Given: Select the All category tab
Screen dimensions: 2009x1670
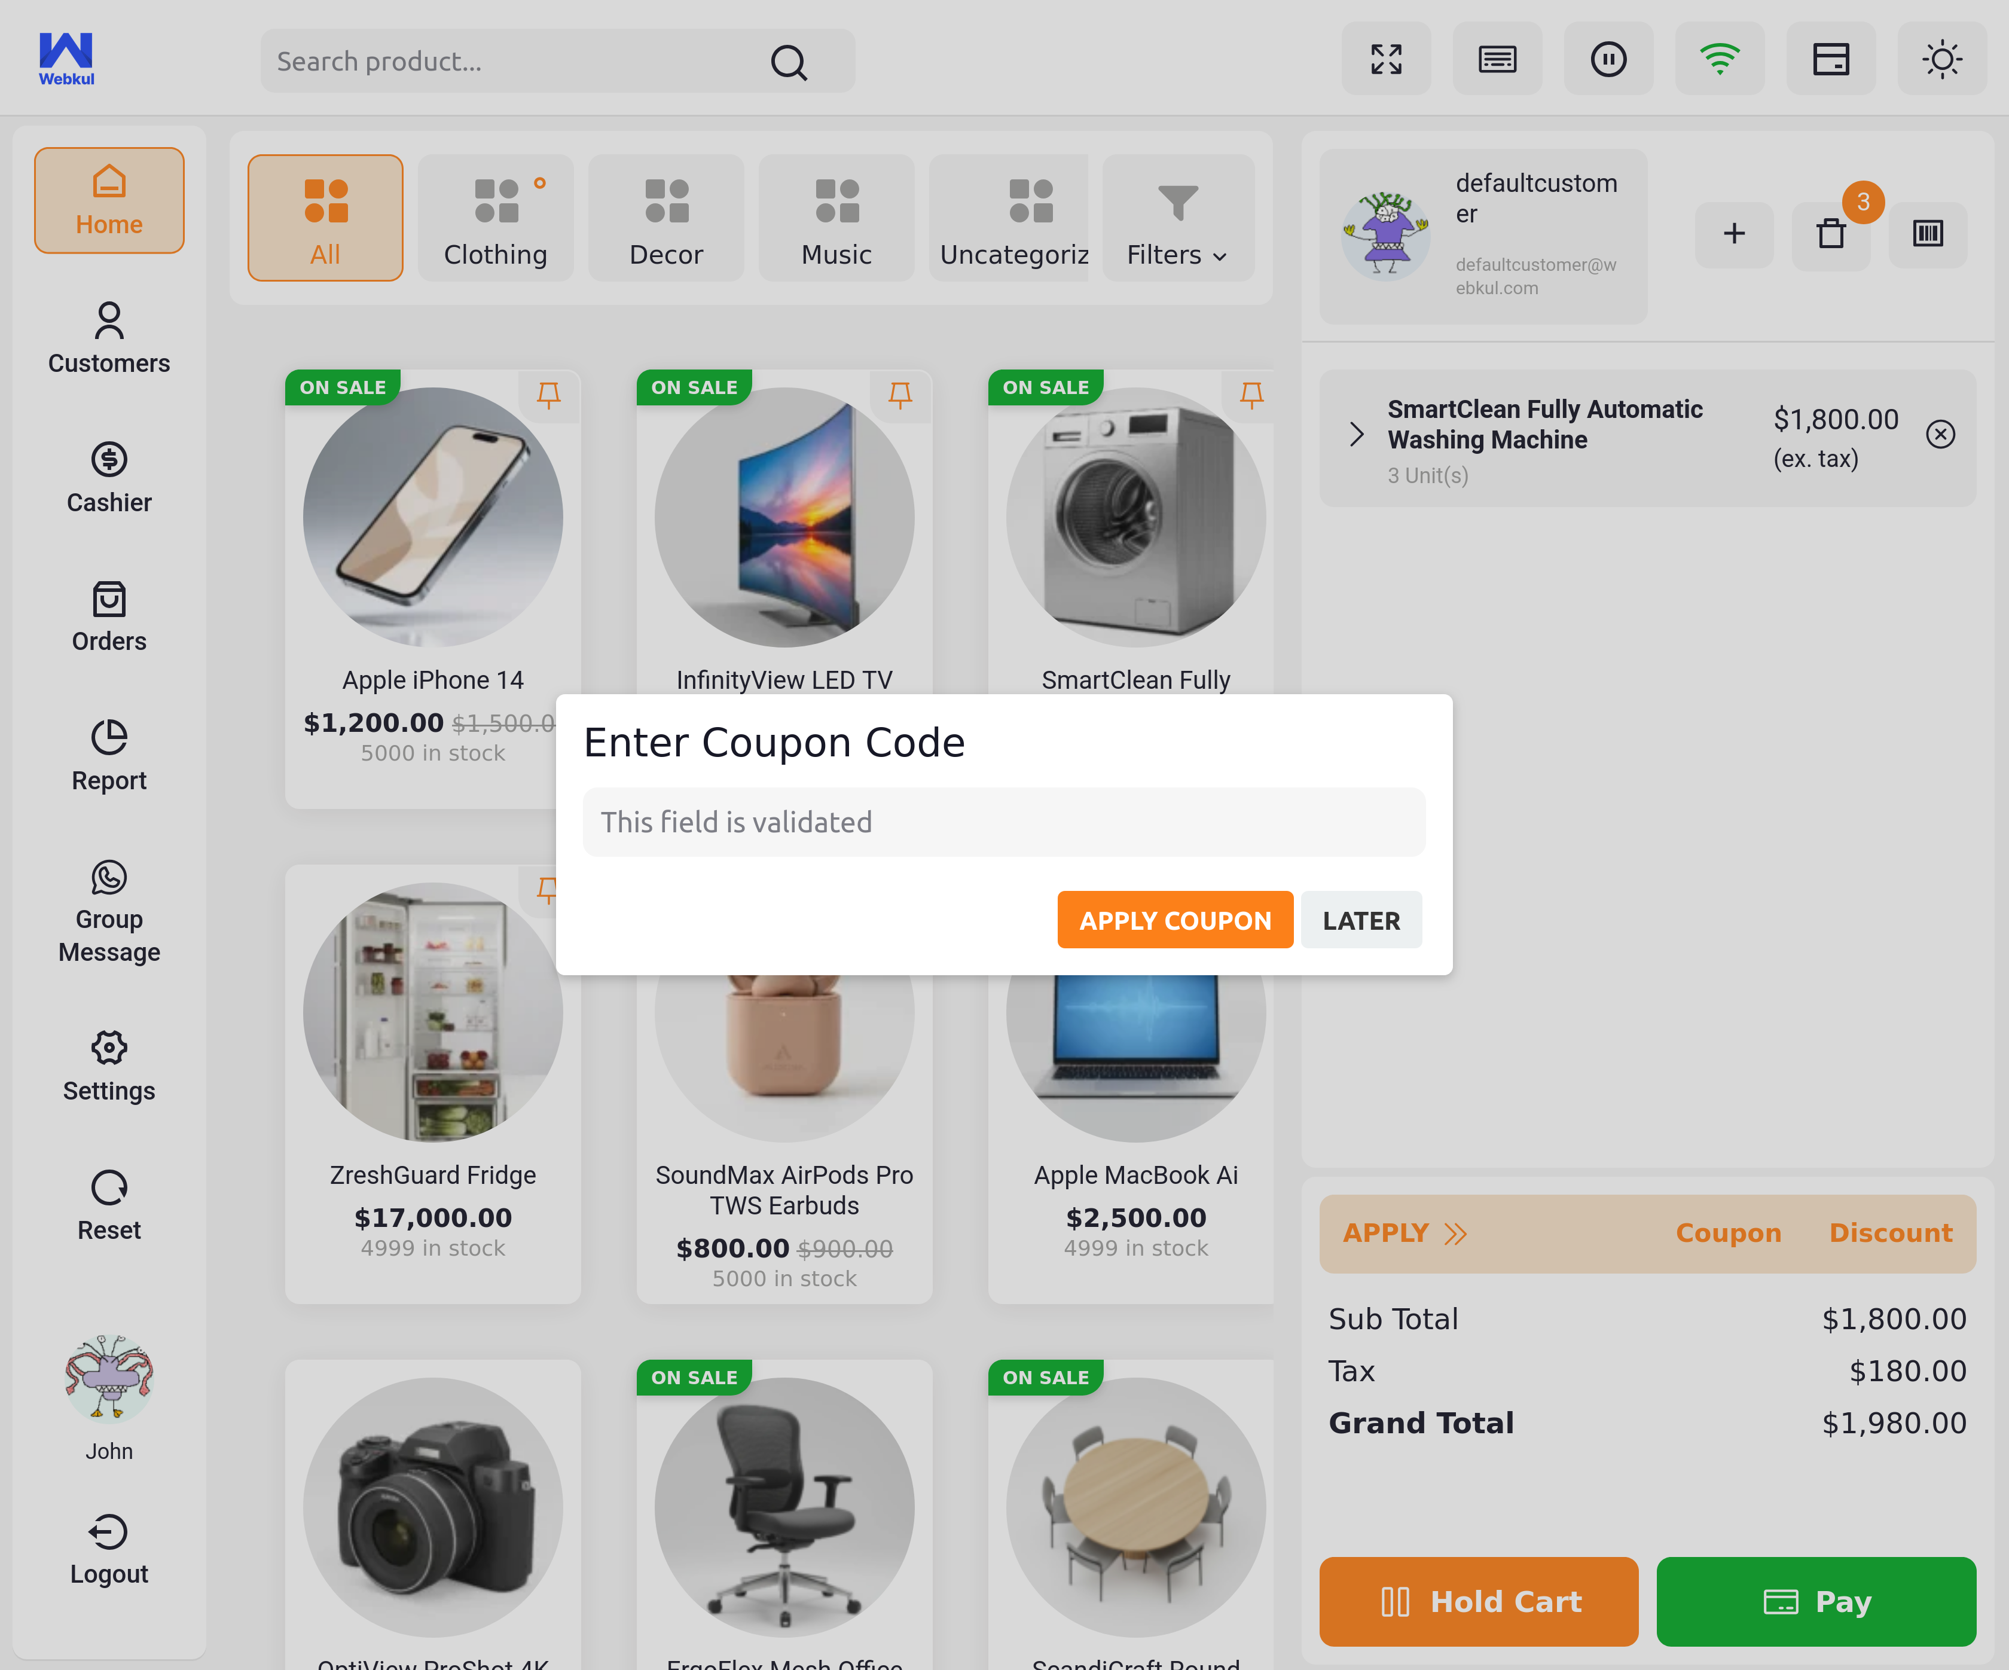Looking at the screenshot, I should pyautogui.click(x=325, y=218).
